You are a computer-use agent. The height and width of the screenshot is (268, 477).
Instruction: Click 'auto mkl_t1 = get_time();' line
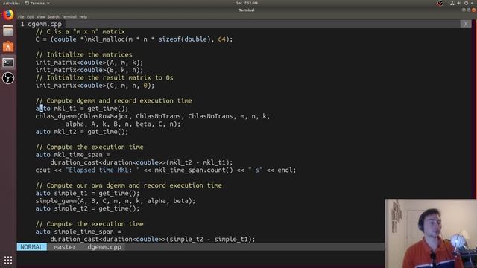(82, 109)
